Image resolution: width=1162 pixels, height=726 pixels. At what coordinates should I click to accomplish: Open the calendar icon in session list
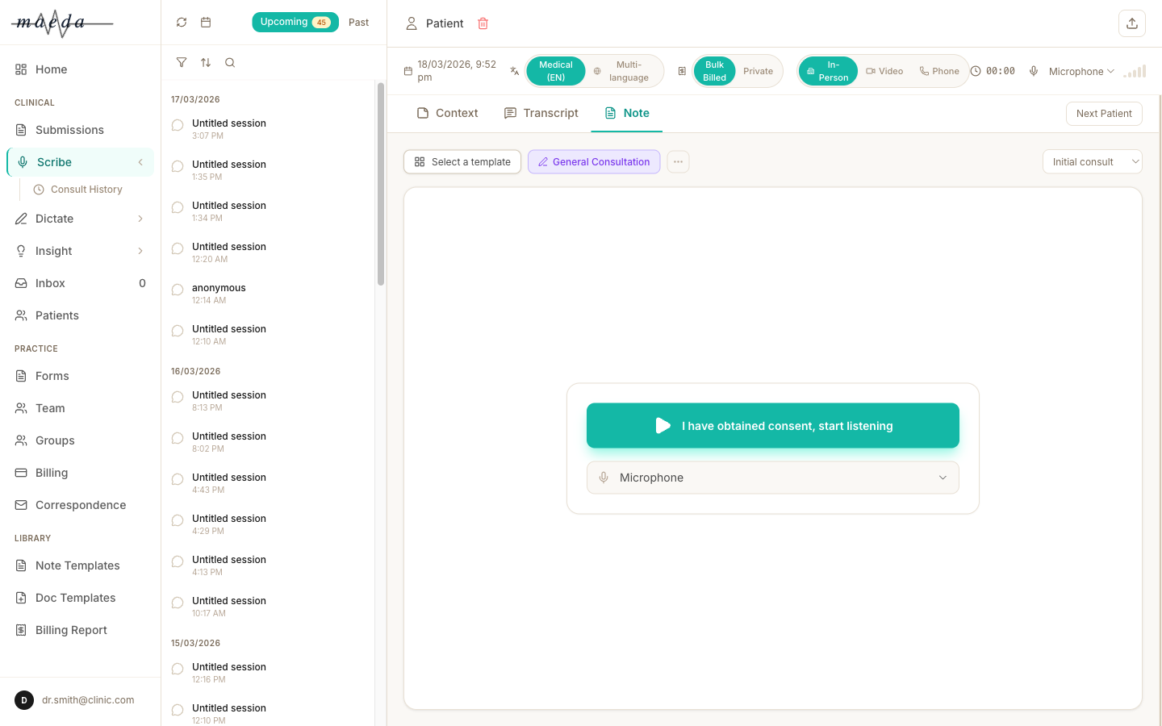pyautogui.click(x=206, y=23)
